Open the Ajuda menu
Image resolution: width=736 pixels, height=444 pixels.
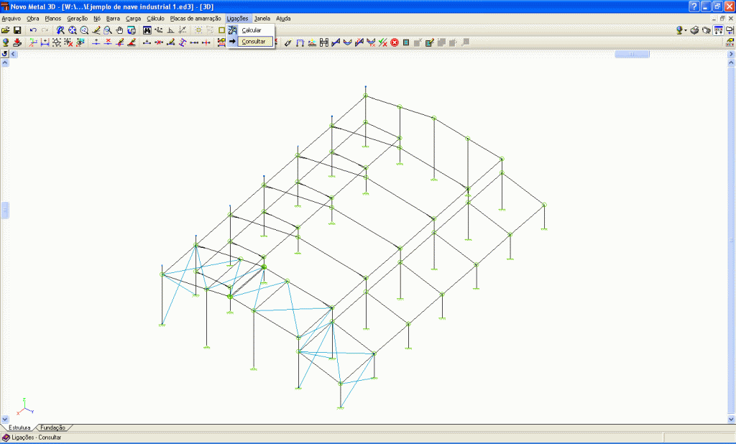[283, 19]
